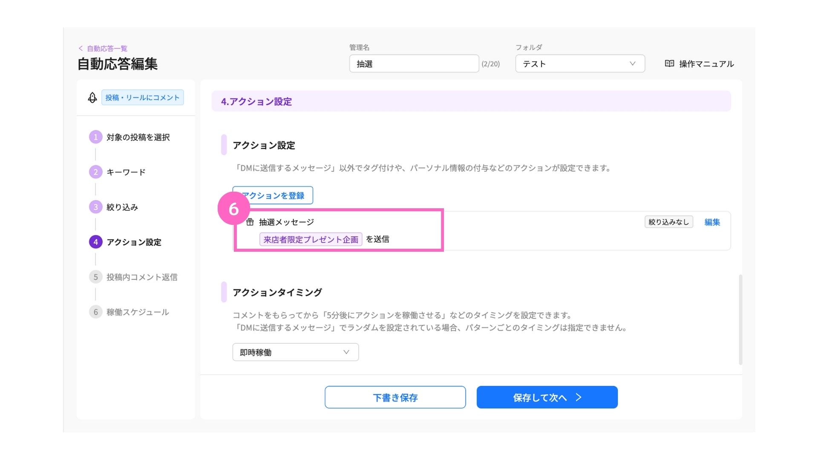The height and width of the screenshot is (460, 818).
Task: Click the アクションタイミング heading
Action: tap(277, 293)
